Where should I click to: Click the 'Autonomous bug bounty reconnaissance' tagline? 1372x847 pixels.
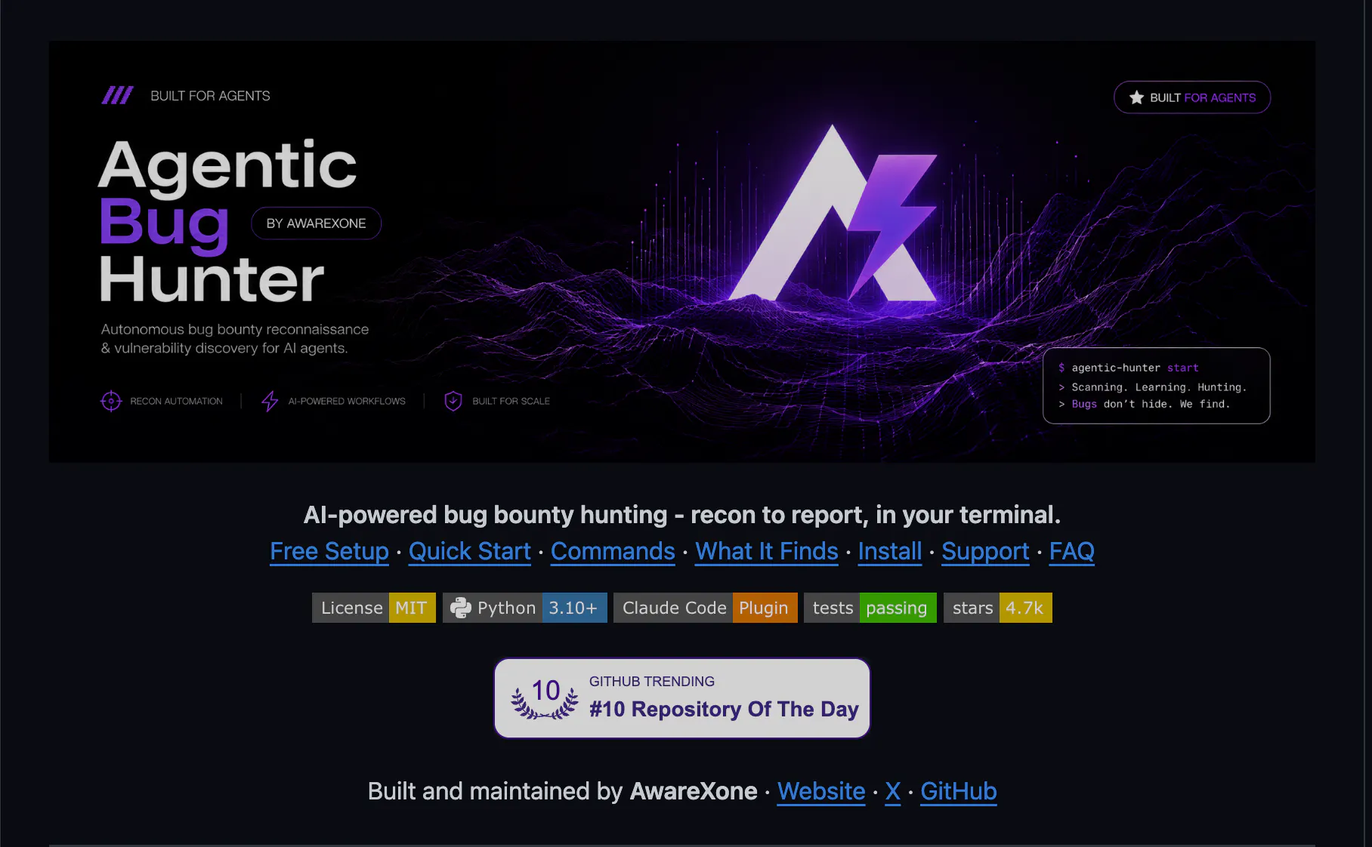click(x=235, y=339)
